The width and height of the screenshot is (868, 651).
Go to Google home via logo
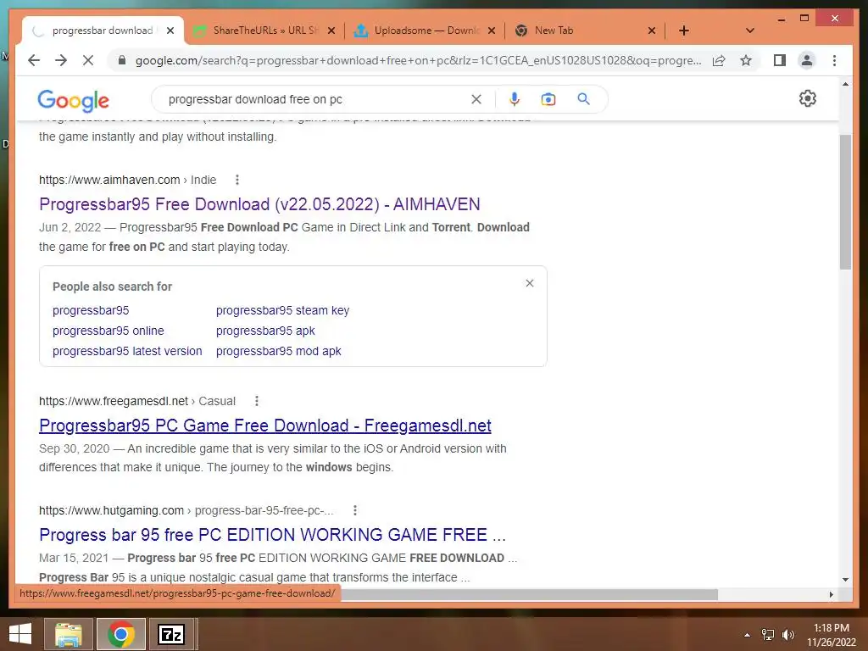[73, 100]
